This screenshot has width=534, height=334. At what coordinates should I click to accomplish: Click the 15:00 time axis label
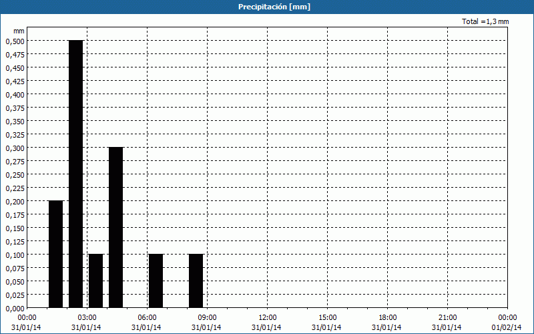pyautogui.click(x=327, y=318)
